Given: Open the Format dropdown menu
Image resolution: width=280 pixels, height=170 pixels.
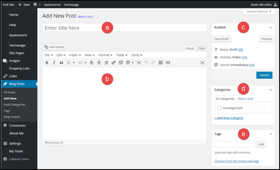Looking at the screenshot, I should click(x=104, y=55).
